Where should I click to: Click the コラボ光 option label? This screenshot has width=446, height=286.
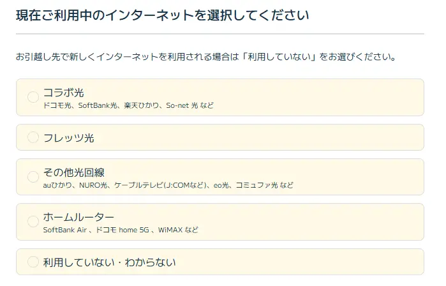pos(63,93)
